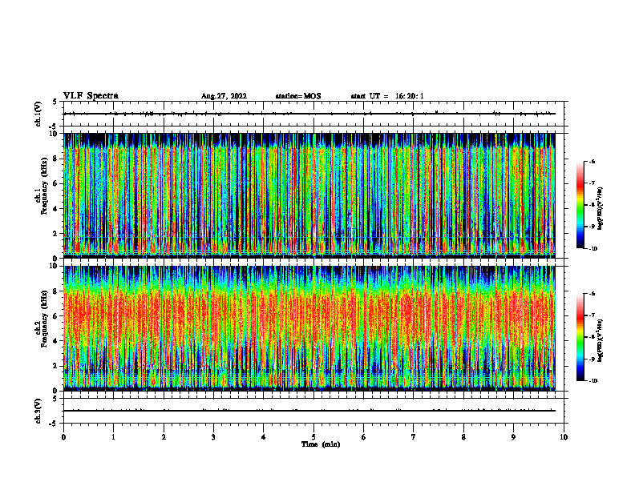This screenshot has width=635, height=490.
Task: Click the ch.1(V) waveform axis label
Action: coord(38,114)
